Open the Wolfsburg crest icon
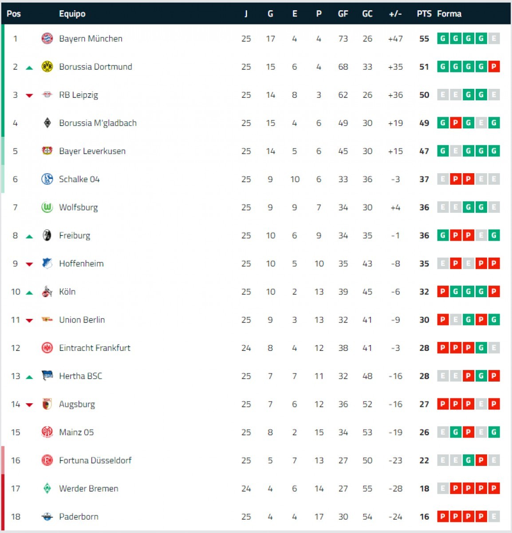512x533 pixels. pos(47,207)
